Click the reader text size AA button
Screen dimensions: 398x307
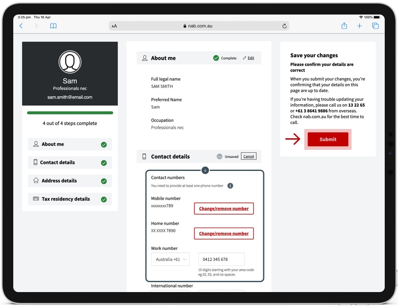(114, 26)
